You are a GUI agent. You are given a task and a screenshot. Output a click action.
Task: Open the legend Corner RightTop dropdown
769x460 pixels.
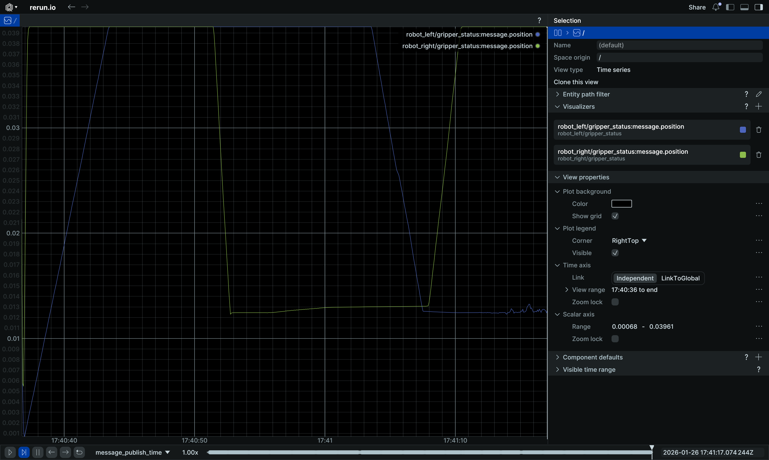629,240
